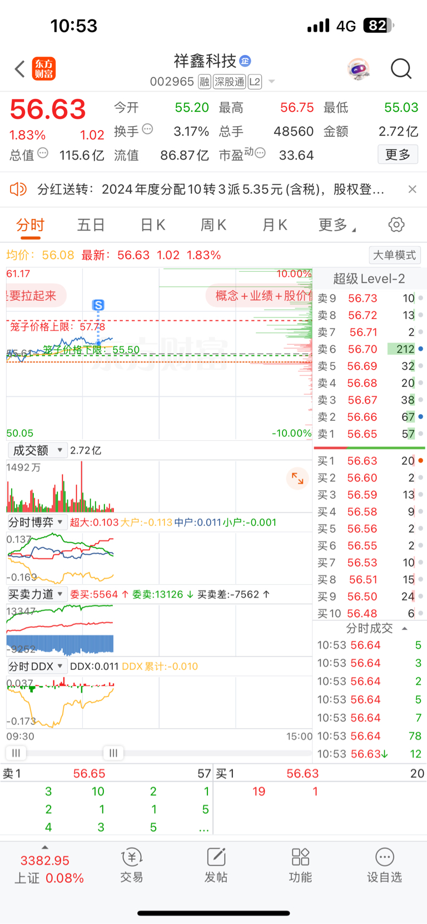Switch to the 五日 tab
Viewport: 427px width, 924px height.
click(91, 225)
